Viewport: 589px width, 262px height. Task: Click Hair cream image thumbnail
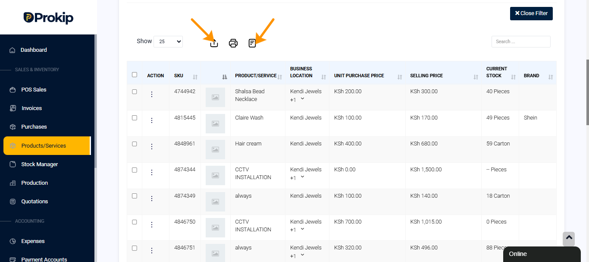[x=215, y=150]
